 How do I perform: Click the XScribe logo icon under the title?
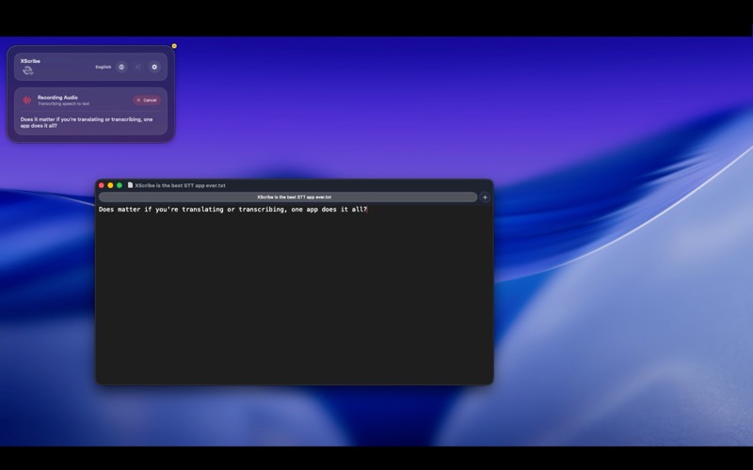click(x=28, y=70)
